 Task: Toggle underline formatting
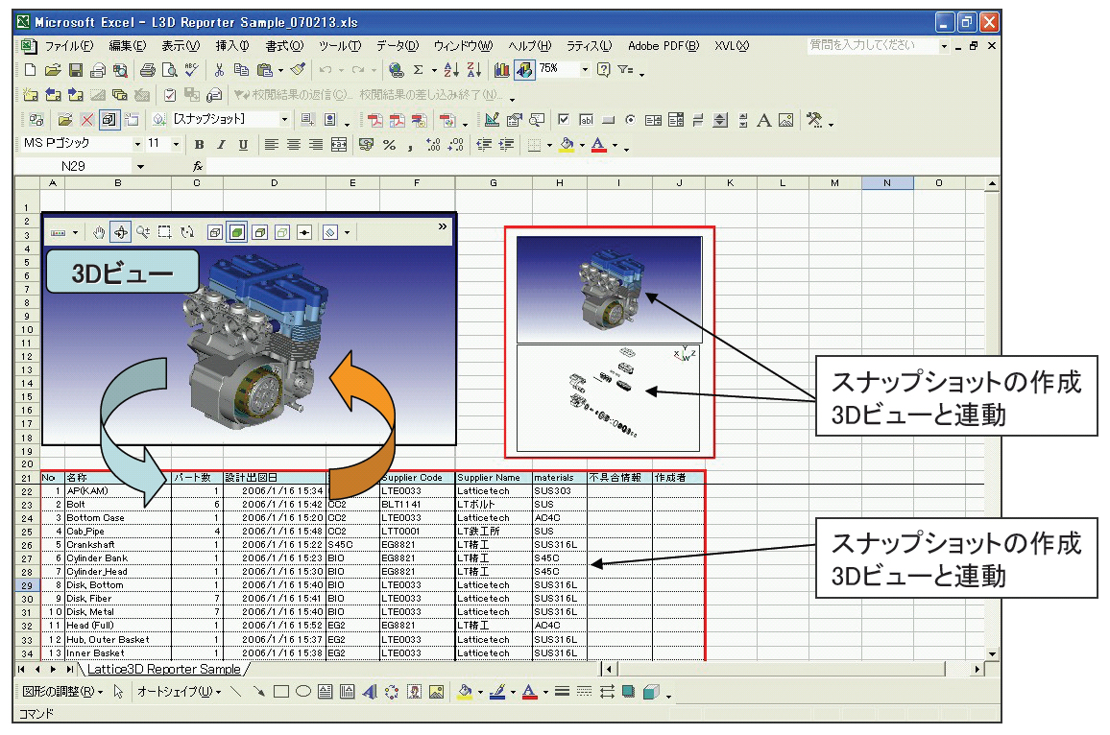tap(244, 145)
